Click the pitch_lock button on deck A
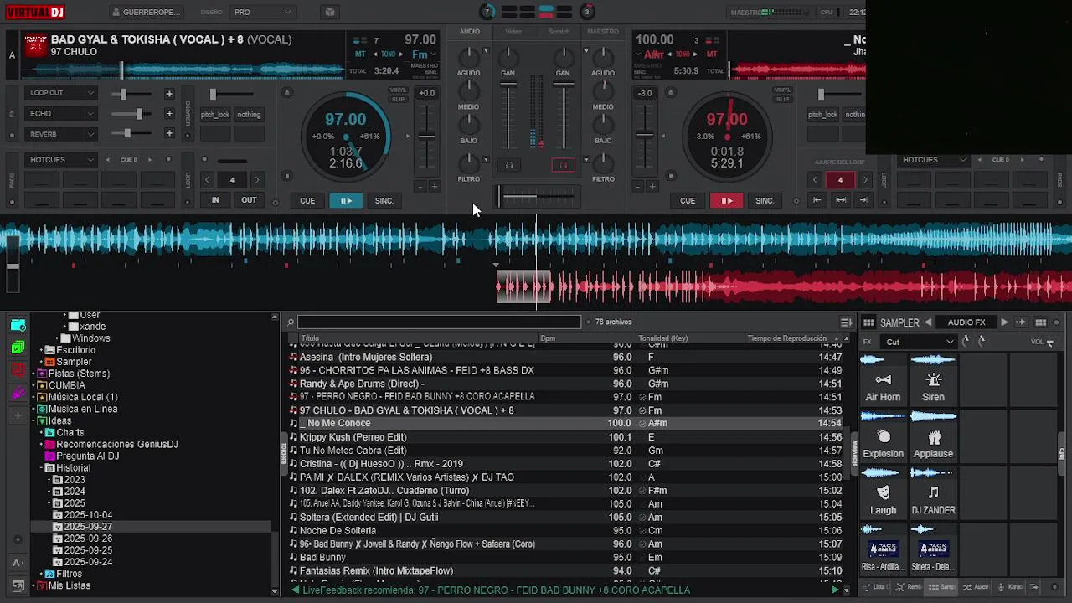The image size is (1072, 603). coord(215,115)
